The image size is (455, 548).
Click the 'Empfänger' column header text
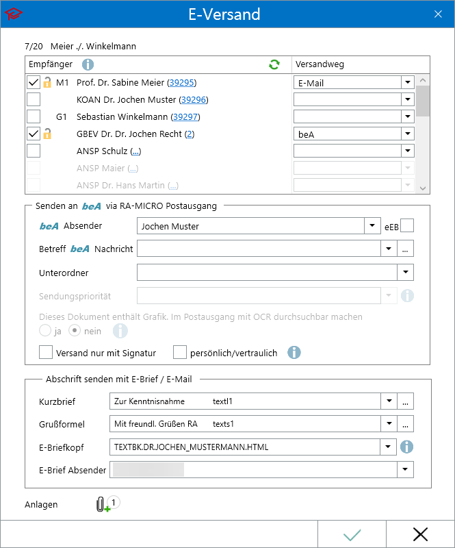(x=51, y=64)
